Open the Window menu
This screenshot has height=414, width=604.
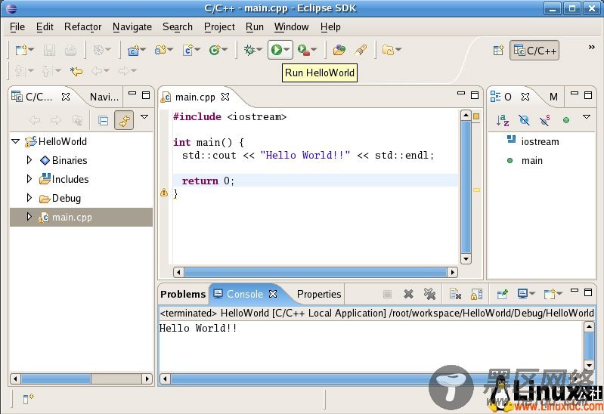[291, 27]
